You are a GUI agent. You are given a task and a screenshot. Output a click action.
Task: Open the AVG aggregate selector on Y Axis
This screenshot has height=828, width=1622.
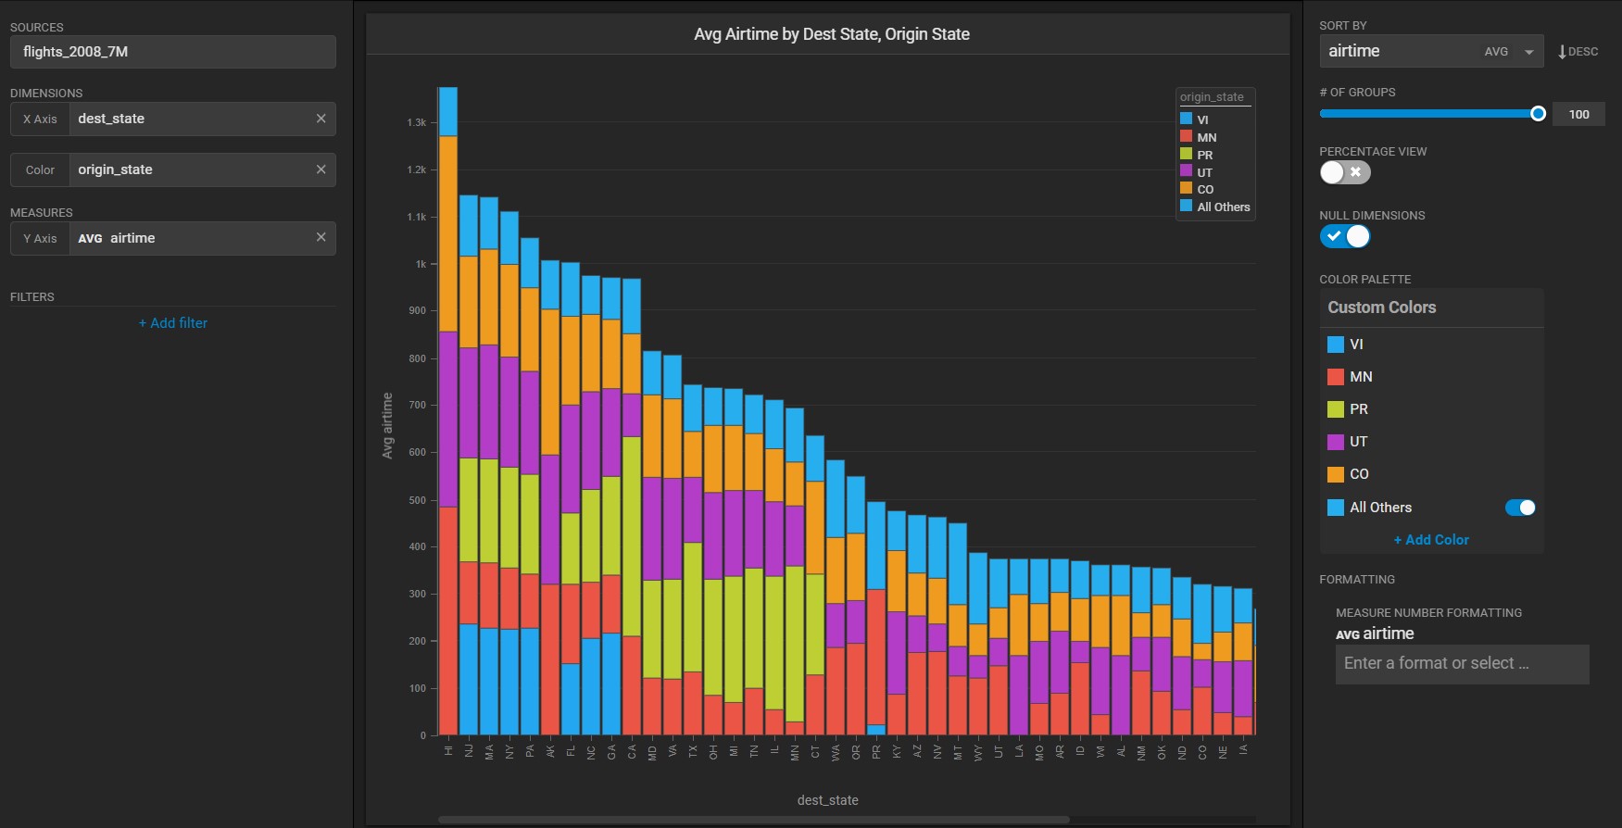point(90,238)
